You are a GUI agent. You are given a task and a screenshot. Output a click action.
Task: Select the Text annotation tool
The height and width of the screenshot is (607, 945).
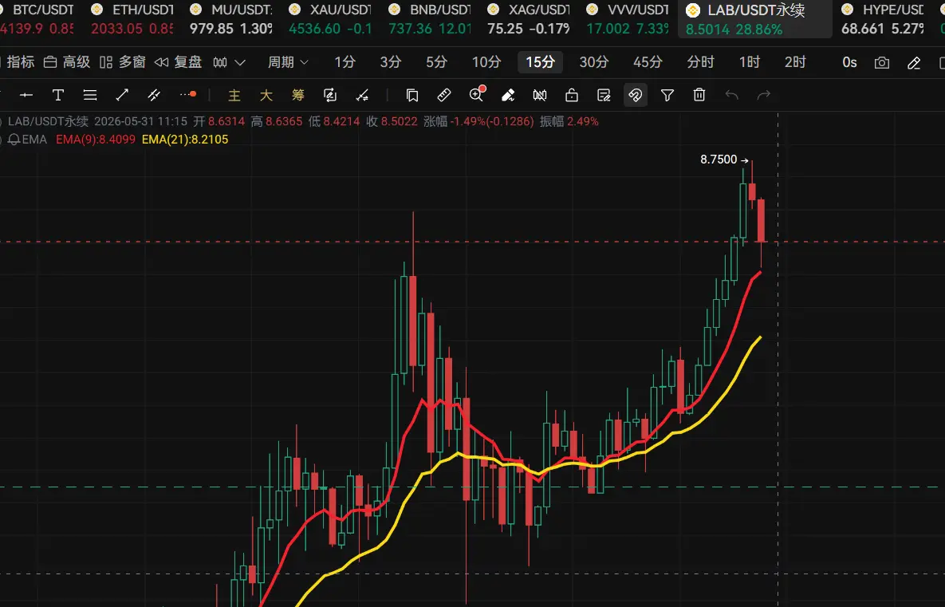pos(58,95)
